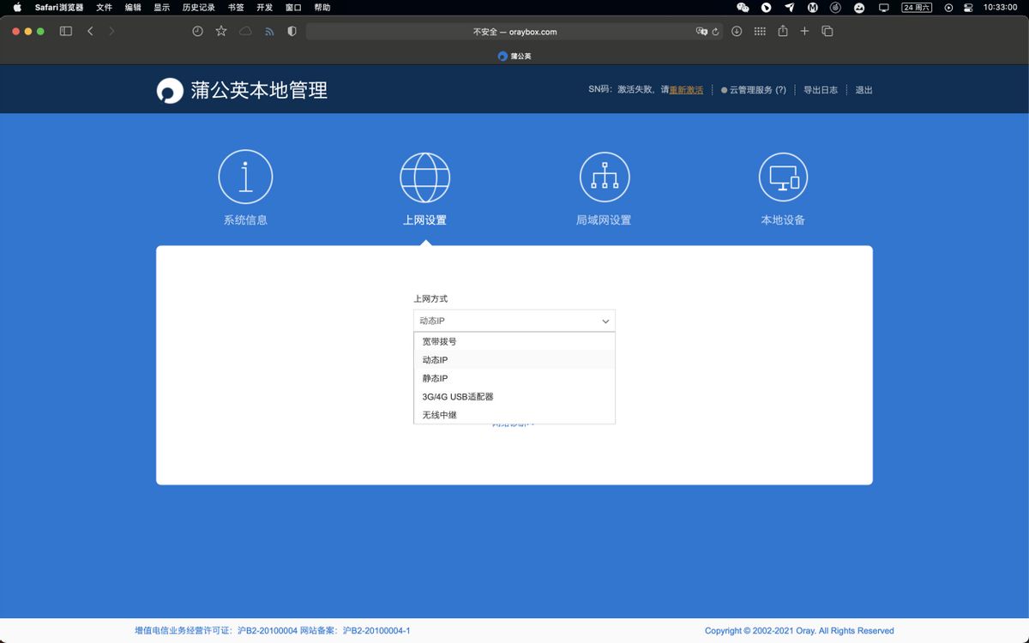Open the 书签 menu

[x=236, y=8]
